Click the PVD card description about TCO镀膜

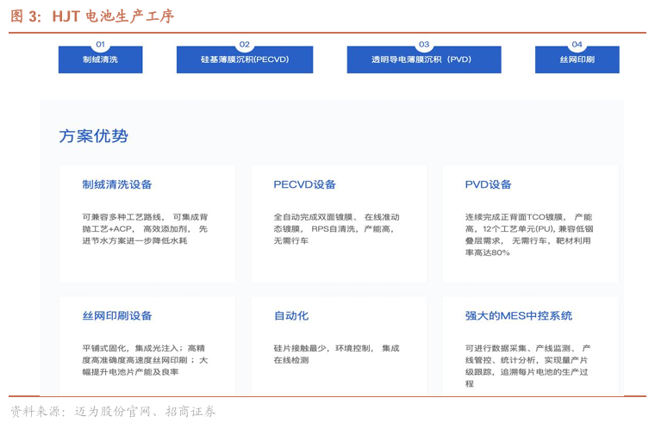tap(527, 234)
